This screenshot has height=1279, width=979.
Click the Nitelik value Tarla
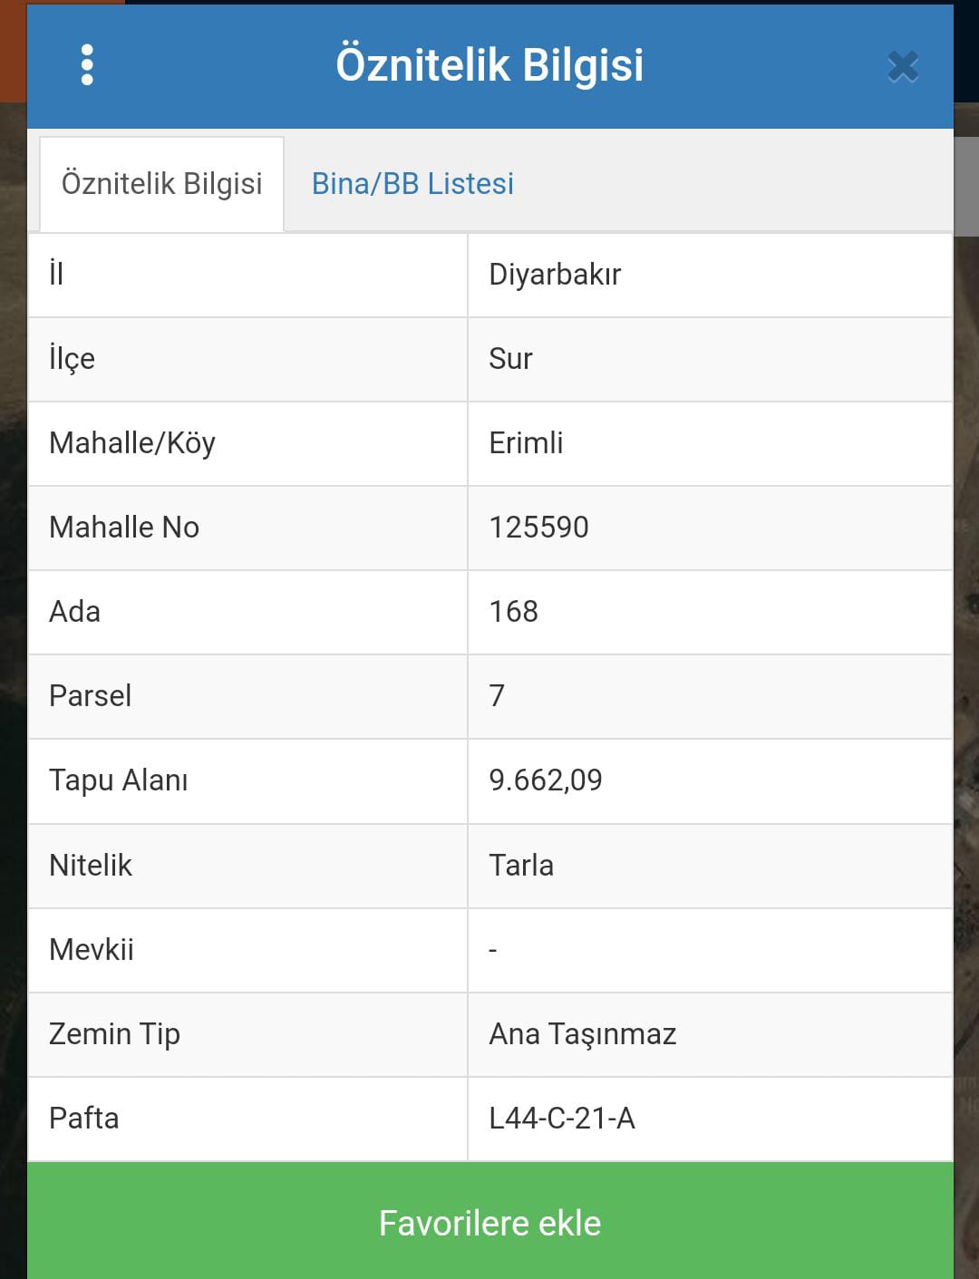click(x=521, y=866)
